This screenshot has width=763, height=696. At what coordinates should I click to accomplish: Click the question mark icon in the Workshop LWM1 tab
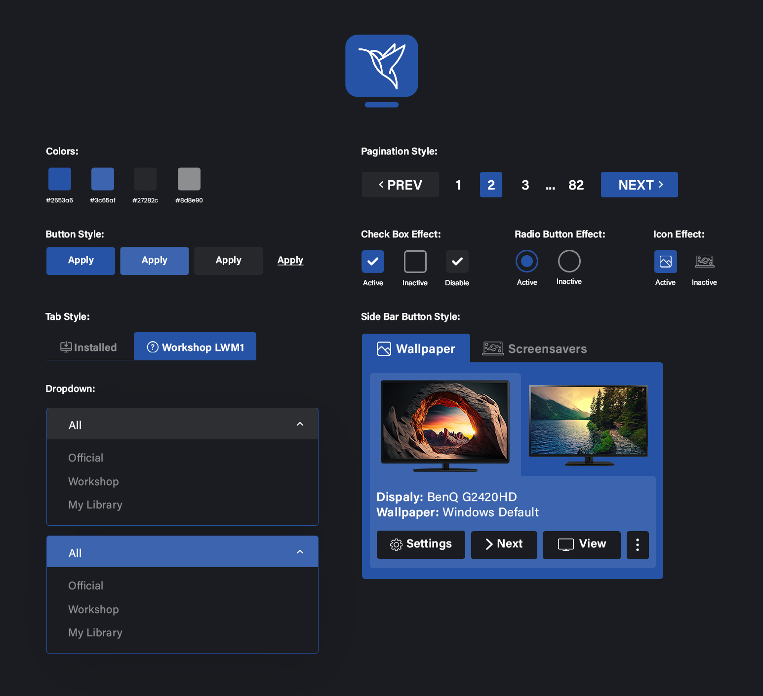point(153,347)
